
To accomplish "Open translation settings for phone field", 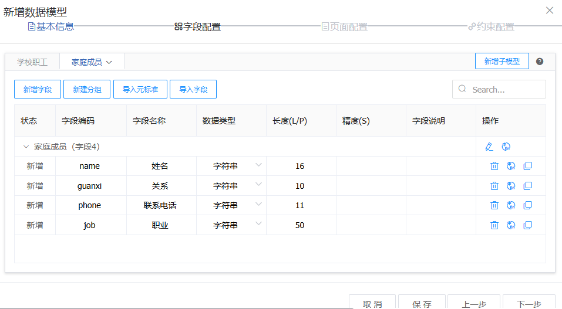I will click(511, 205).
